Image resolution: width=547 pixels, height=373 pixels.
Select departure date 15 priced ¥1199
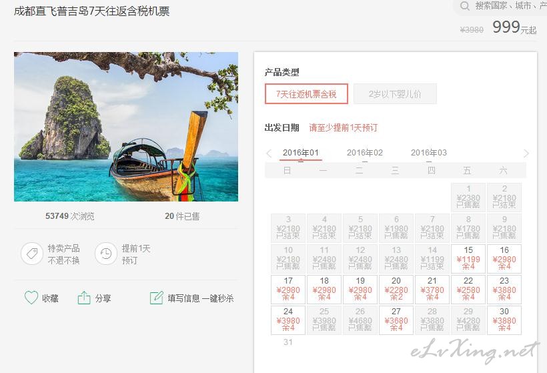point(468,258)
